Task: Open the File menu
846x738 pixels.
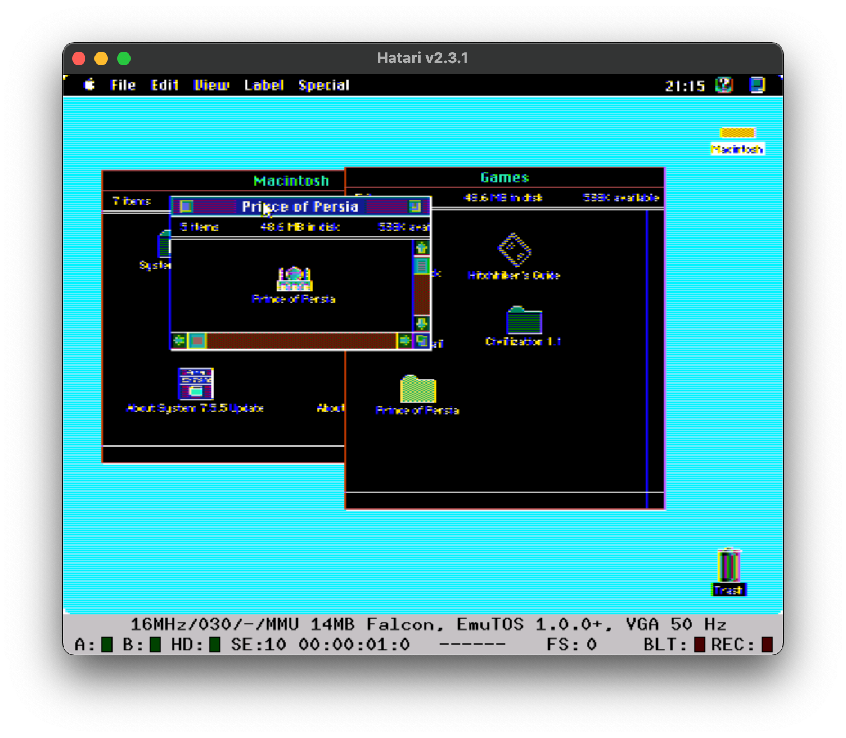Action: [x=123, y=85]
